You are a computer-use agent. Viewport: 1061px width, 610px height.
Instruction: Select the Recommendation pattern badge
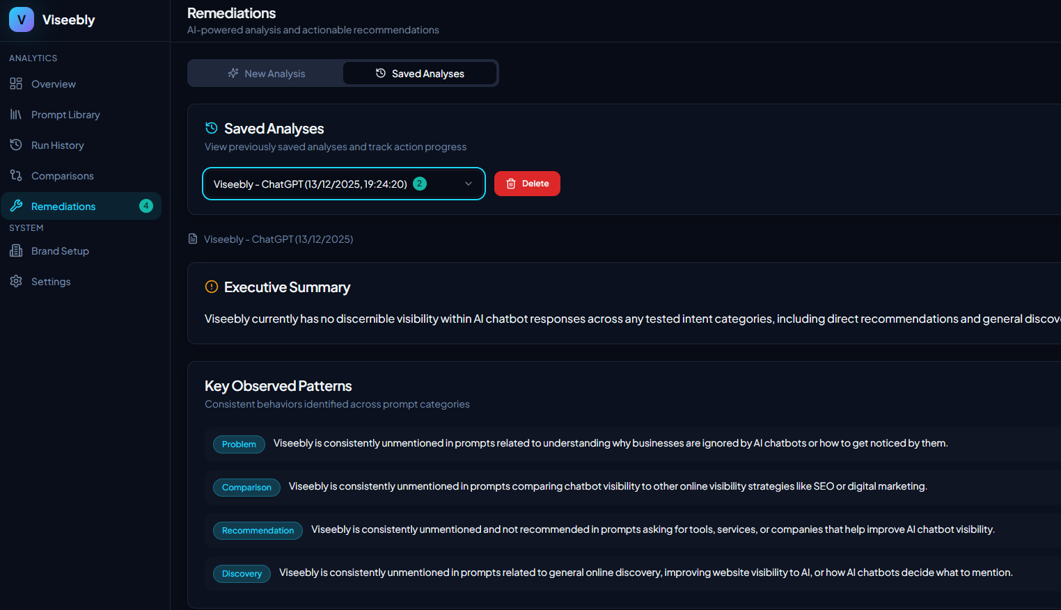[258, 530]
